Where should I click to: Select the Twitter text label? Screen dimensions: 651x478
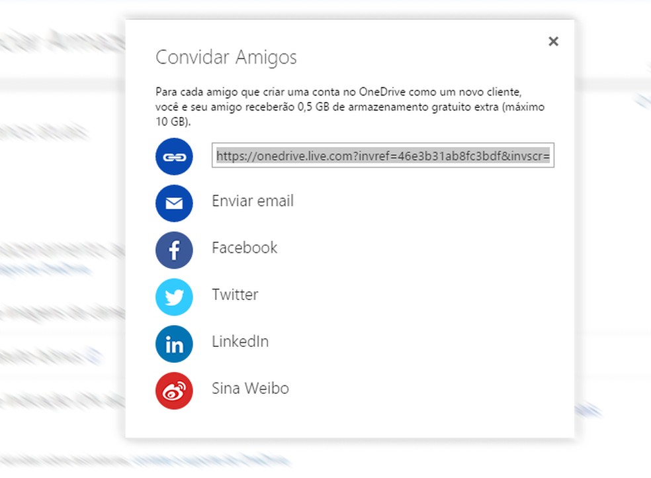pyautogui.click(x=234, y=295)
